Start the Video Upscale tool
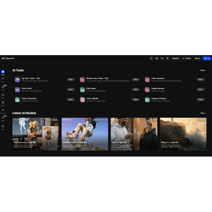The image size is (212, 212). tap(201, 79)
